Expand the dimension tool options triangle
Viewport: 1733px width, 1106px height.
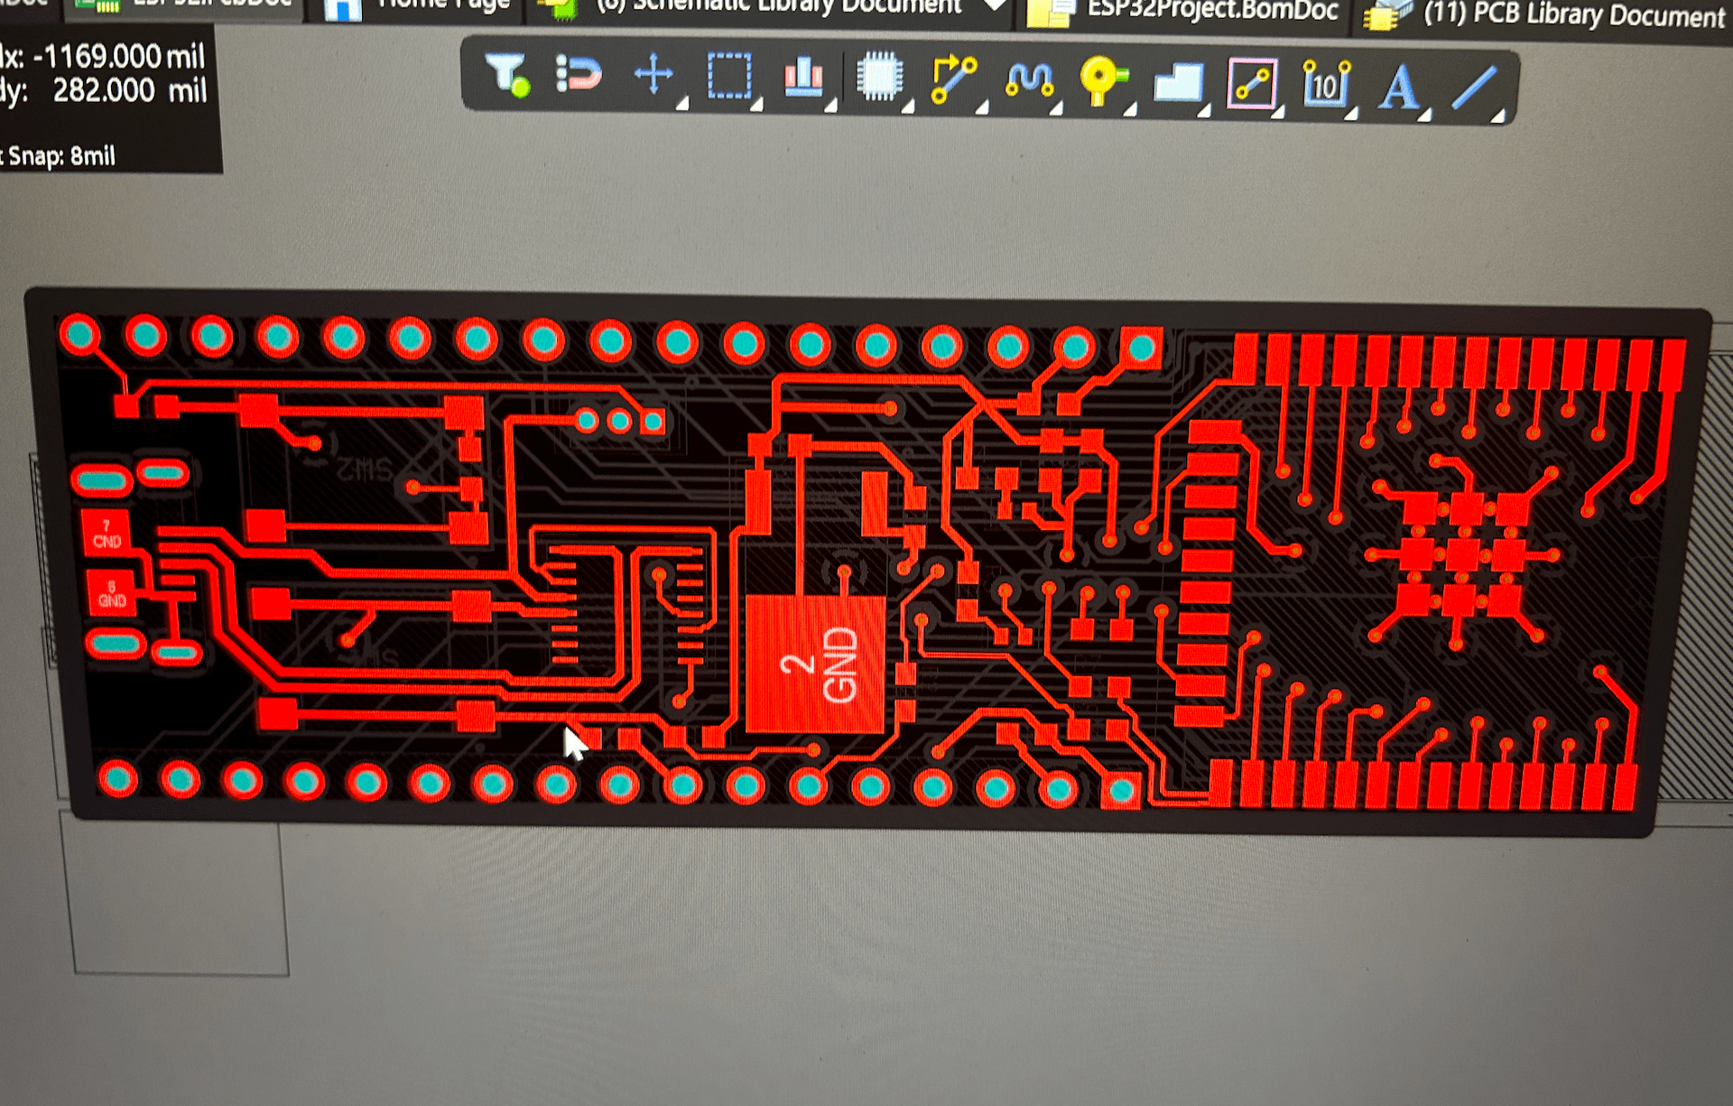pos(1349,116)
